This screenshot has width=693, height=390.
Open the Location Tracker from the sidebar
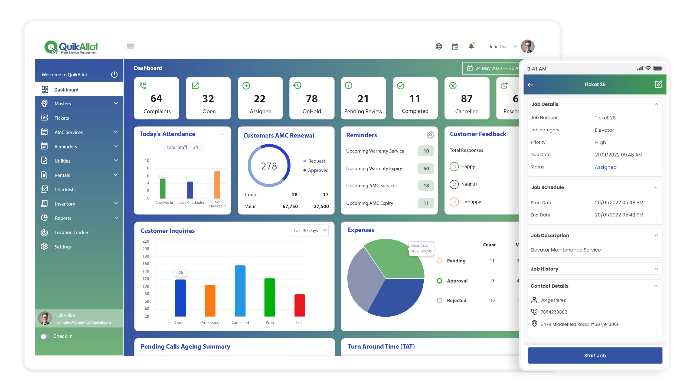pos(71,232)
